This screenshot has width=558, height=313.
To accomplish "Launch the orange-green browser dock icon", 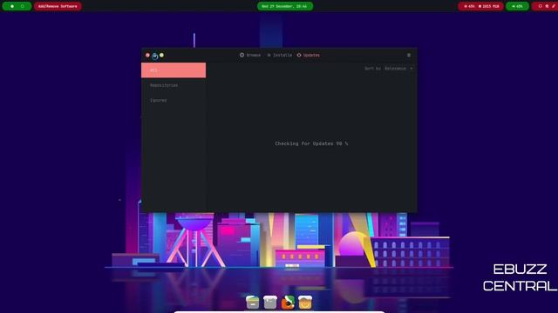I will 288,303.
